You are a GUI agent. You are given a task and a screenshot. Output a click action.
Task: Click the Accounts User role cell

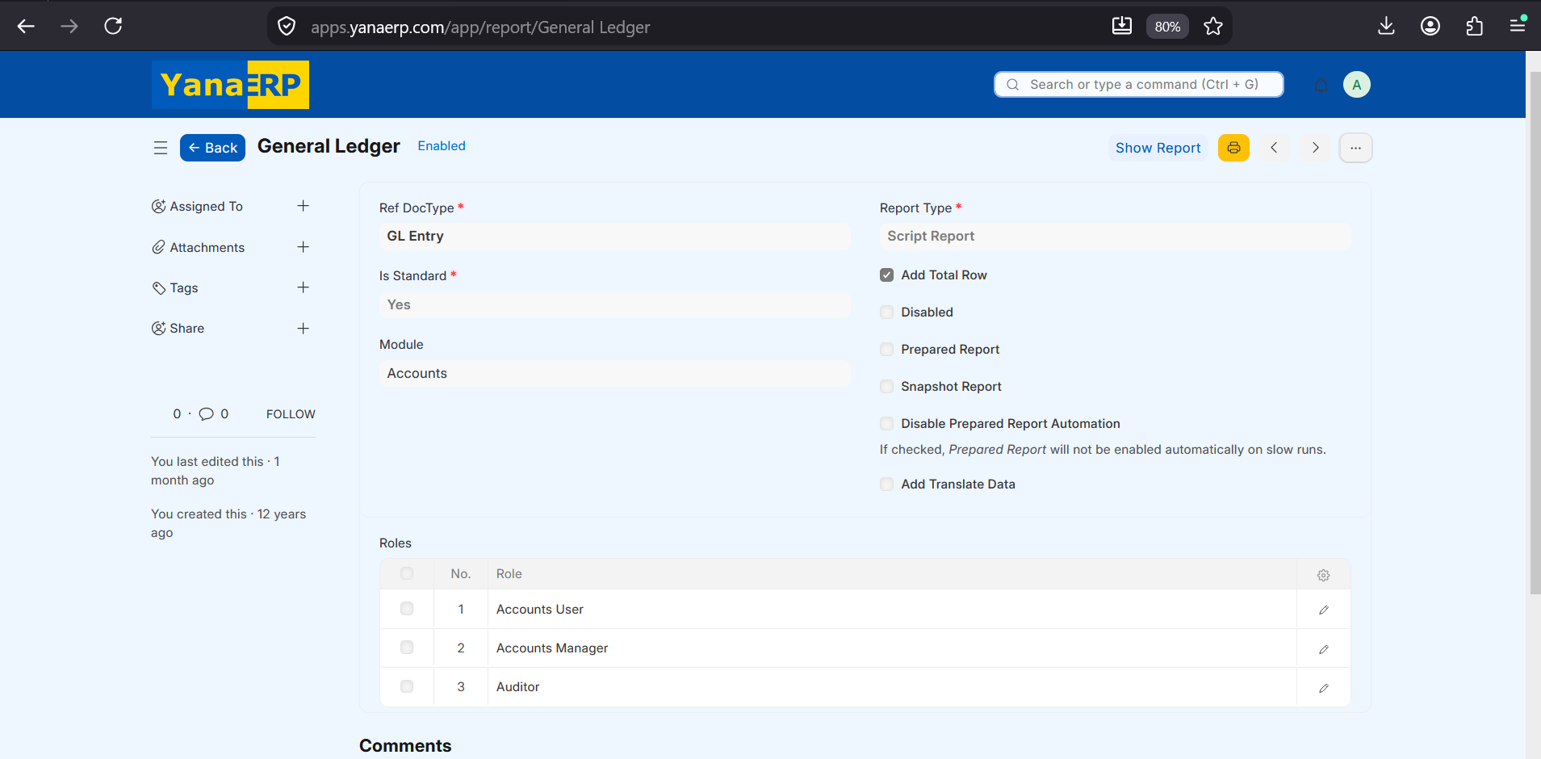[892, 609]
